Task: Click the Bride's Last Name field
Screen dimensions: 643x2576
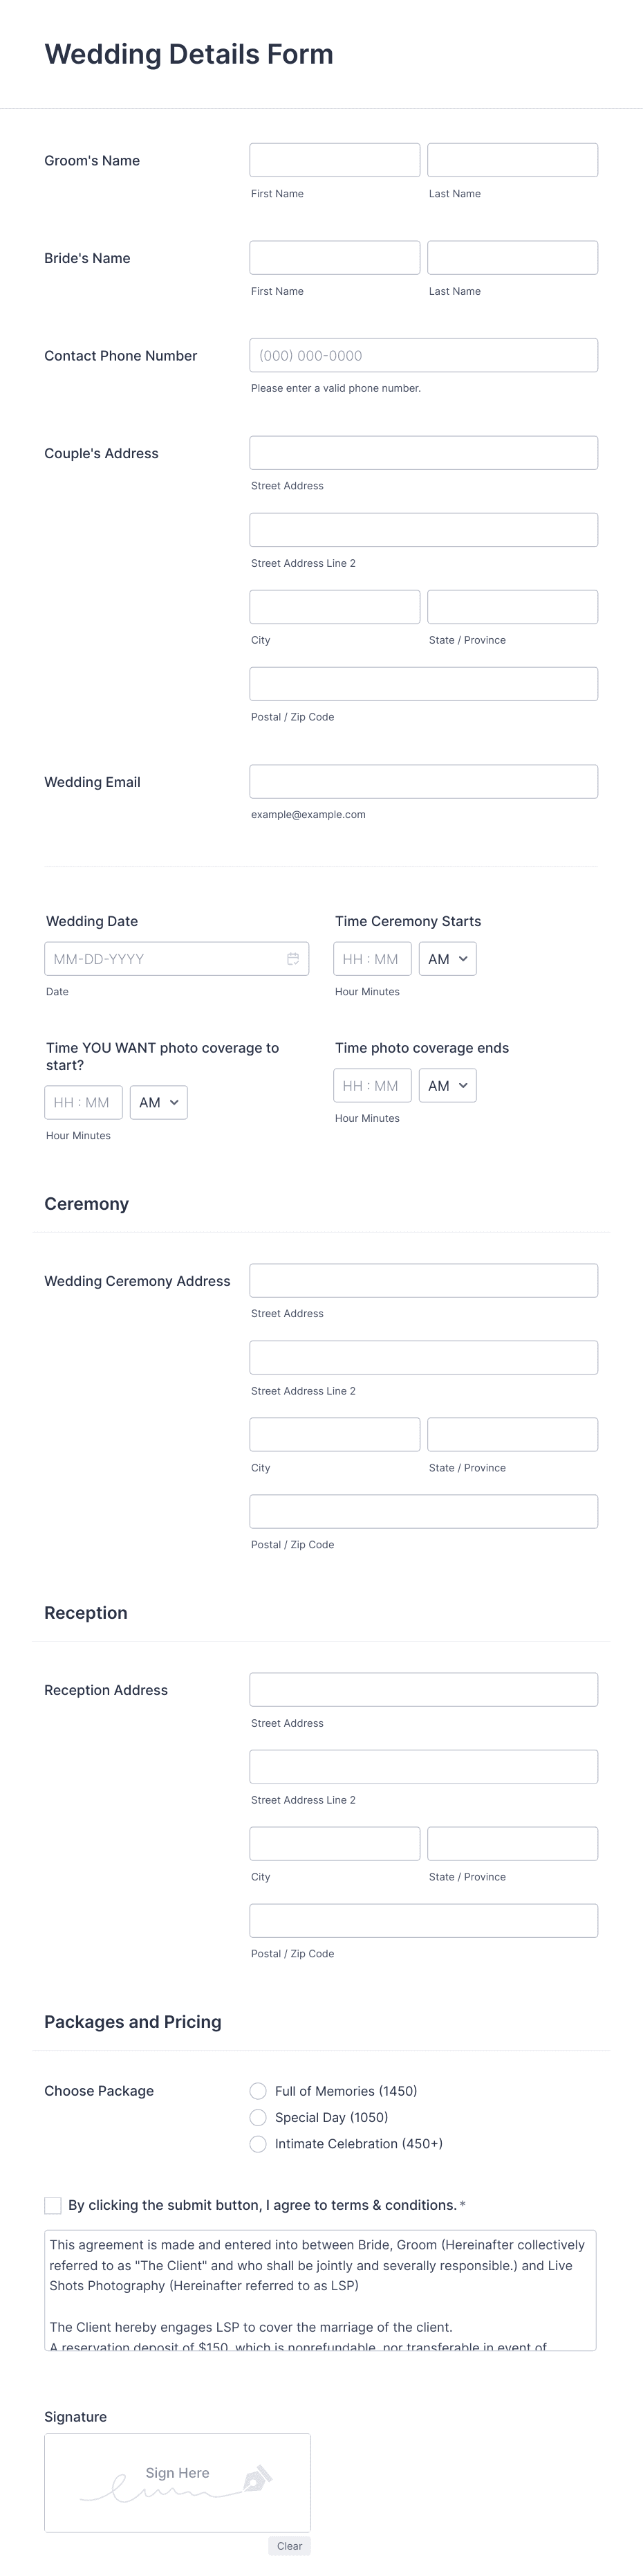Action: pos(512,257)
